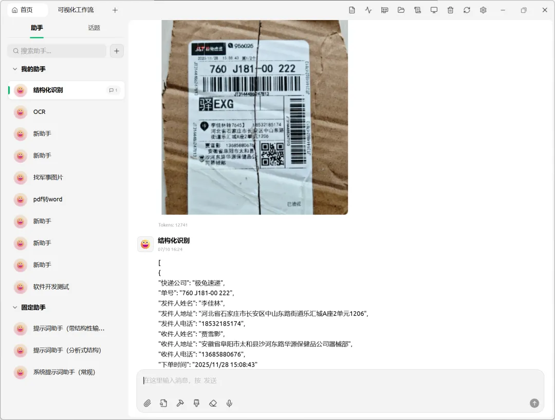Click the 结构化识别 name above the reply

tap(174, 240)
